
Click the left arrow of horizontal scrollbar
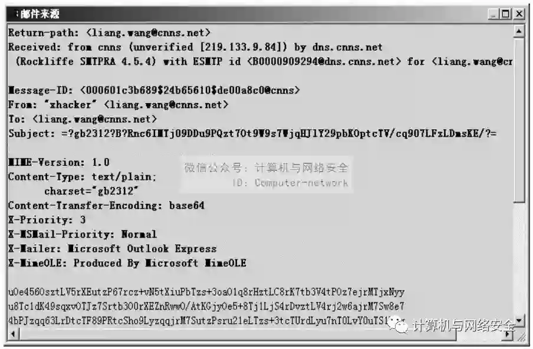point(13,334)
